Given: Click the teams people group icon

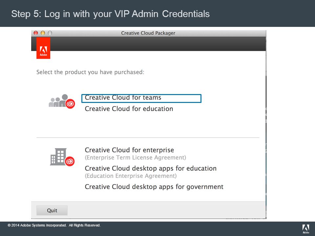Looking at the screenshot, I should [x=62, y=101].
